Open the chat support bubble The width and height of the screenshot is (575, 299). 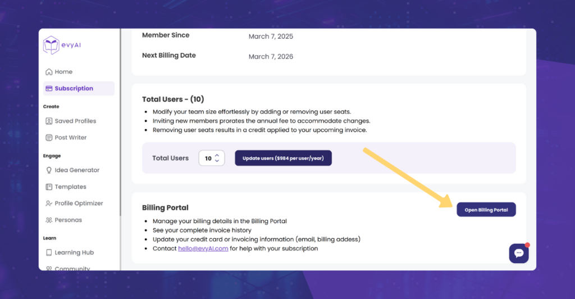[x=518, y=253]
